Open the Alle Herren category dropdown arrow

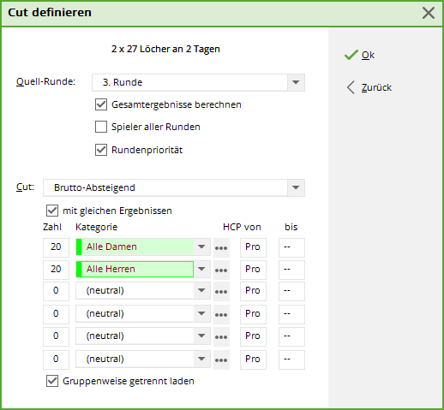201,269
